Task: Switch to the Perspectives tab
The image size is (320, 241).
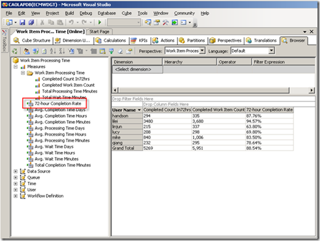Action: tap(225, 41)
